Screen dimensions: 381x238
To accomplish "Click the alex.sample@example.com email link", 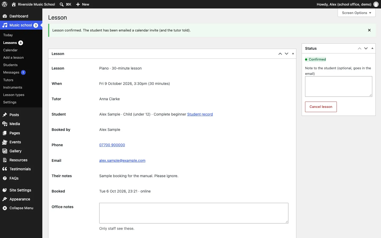I will (x=122, y=161).
